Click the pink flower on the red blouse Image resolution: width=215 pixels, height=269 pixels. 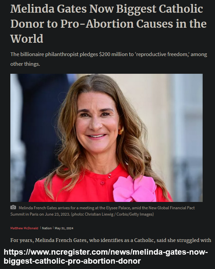coord(135,189)
